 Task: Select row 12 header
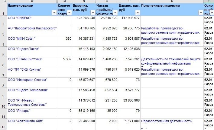tap(3, 124)
